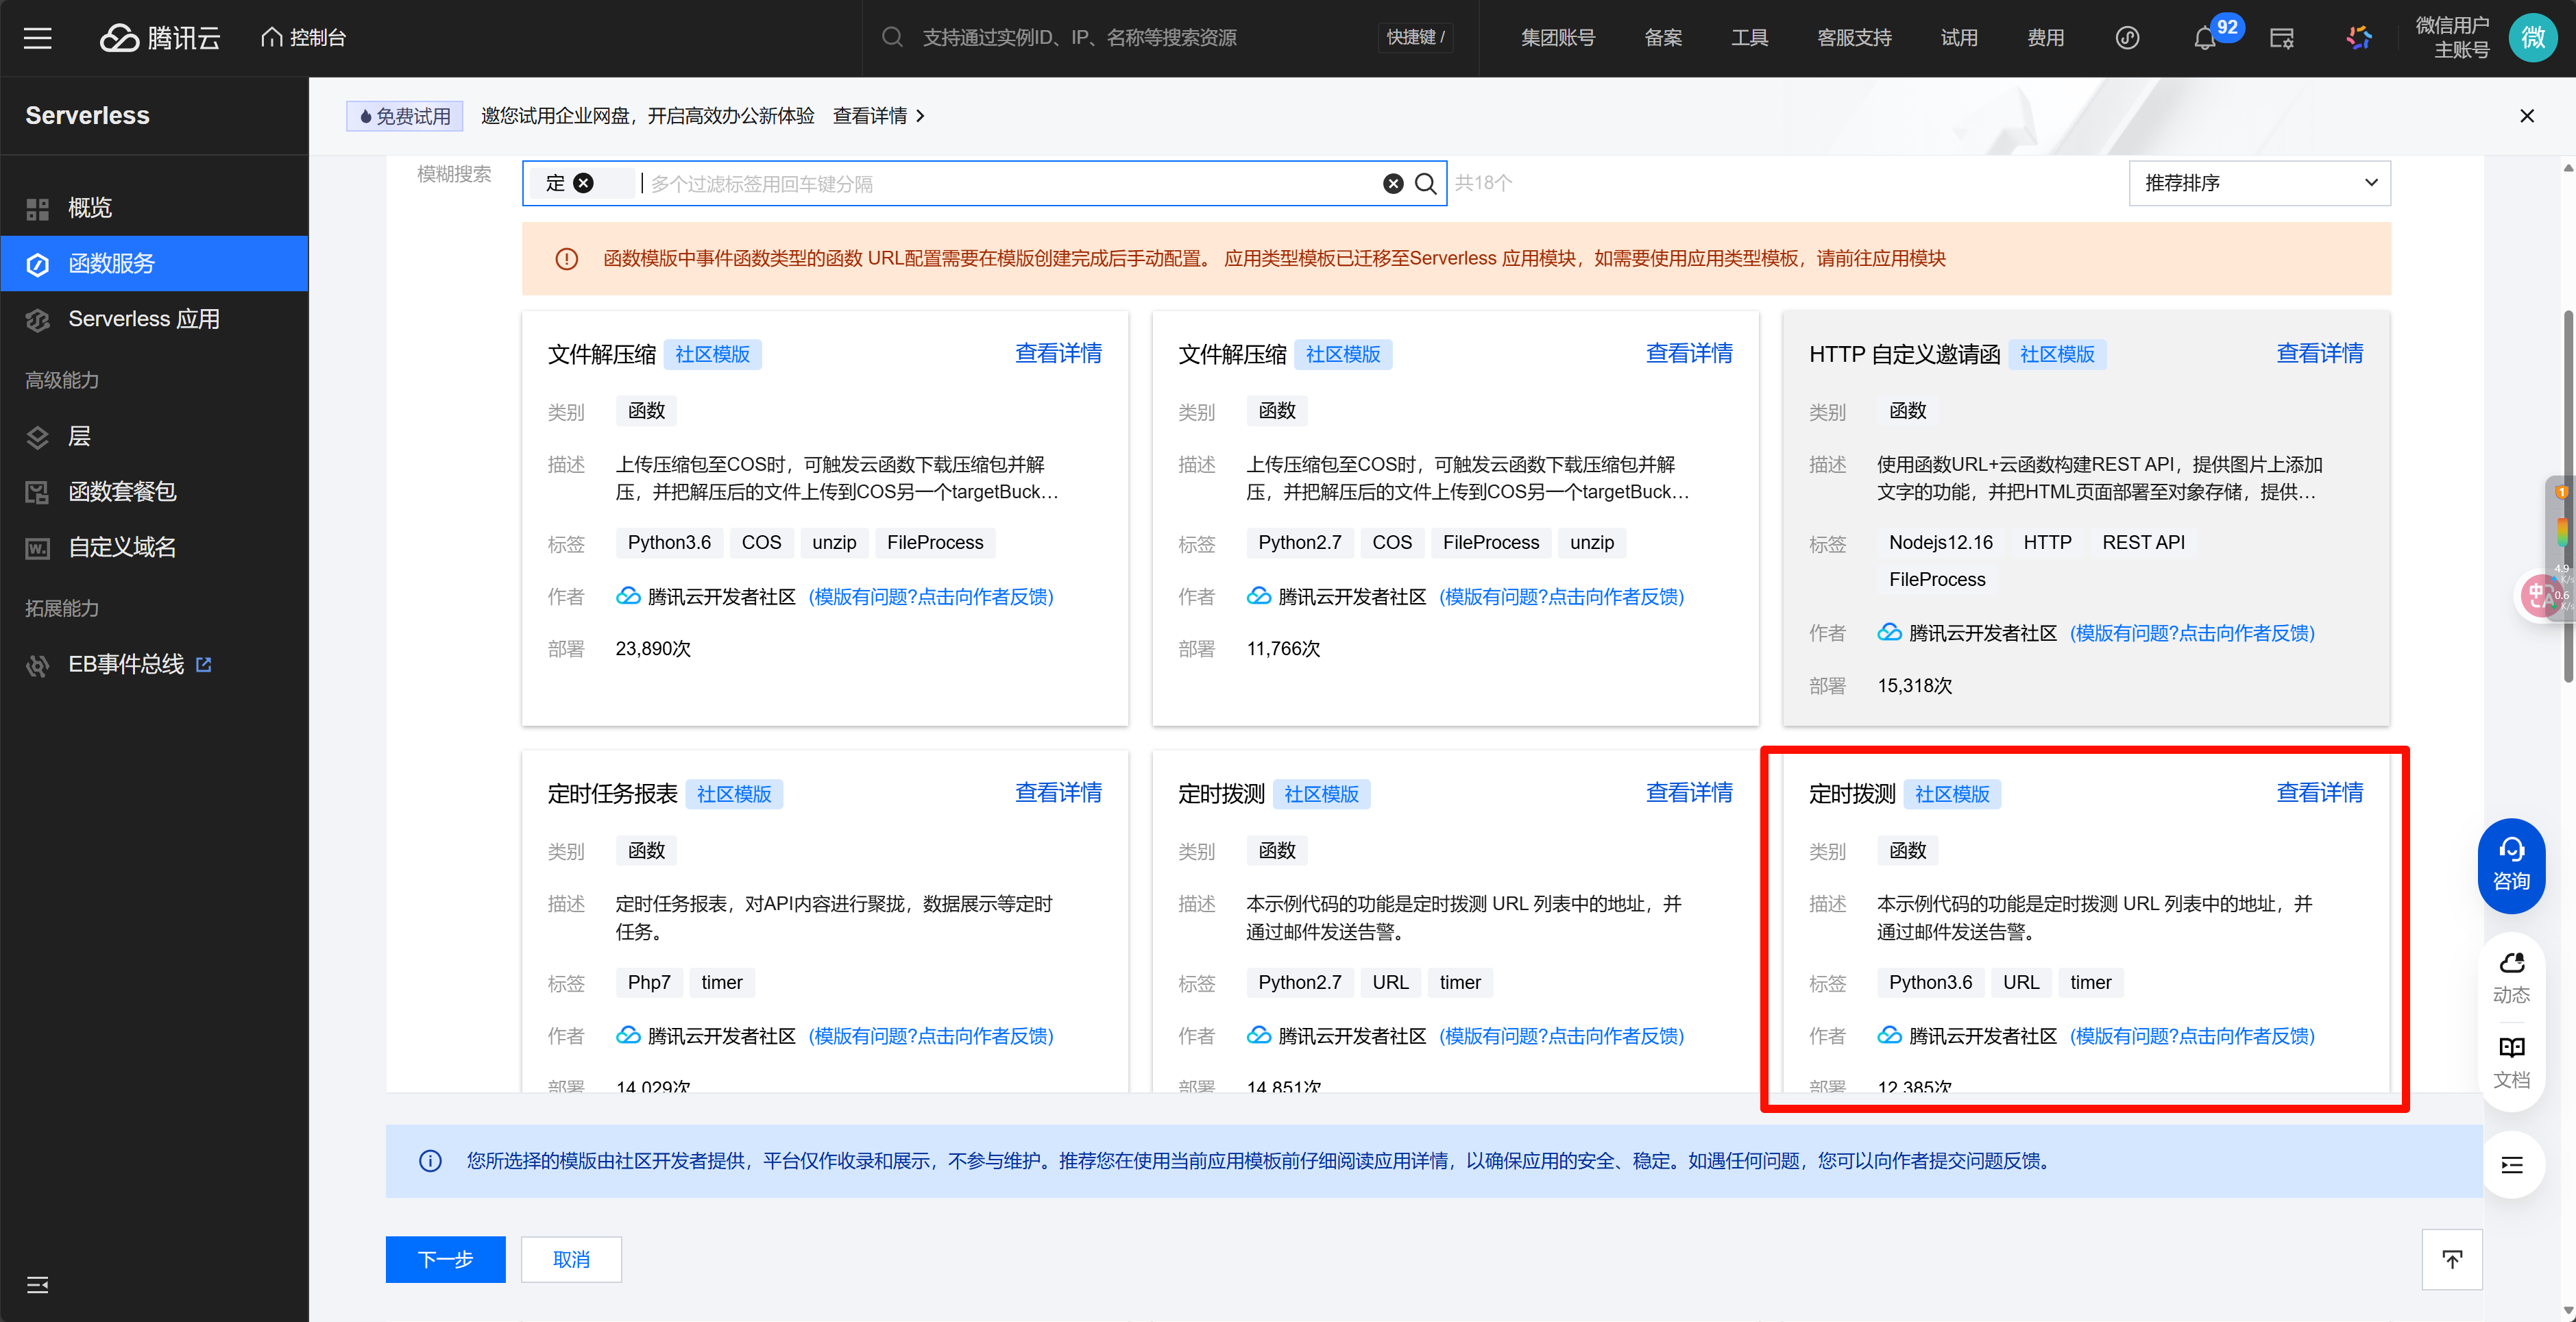The height and width of the screenshot is (1322, 2576).
Task: Click the 取消 button
Action: coord(571,1259)
